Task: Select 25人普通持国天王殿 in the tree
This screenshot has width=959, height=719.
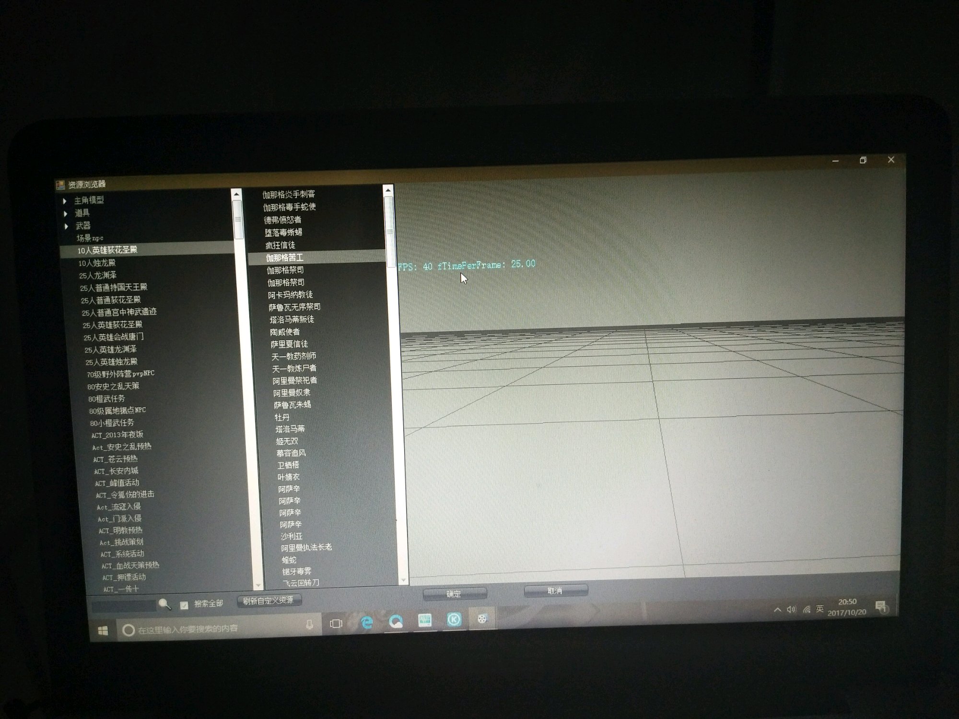Action: click(x=114, y=288)
